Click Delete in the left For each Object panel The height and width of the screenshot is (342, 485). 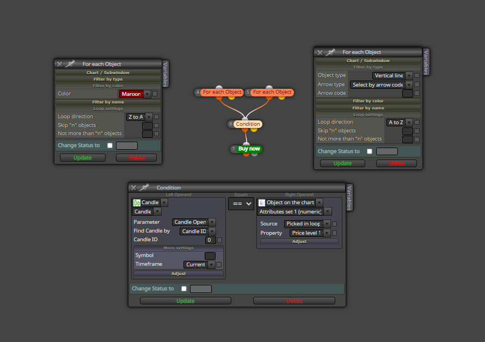pyautogui.click(x=137, y=157)
